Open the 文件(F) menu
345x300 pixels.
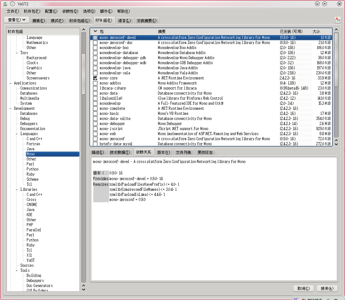(x=13, y=11)
